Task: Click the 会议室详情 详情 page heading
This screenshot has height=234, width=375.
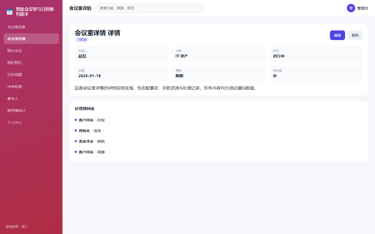Action: pos(97,33)
